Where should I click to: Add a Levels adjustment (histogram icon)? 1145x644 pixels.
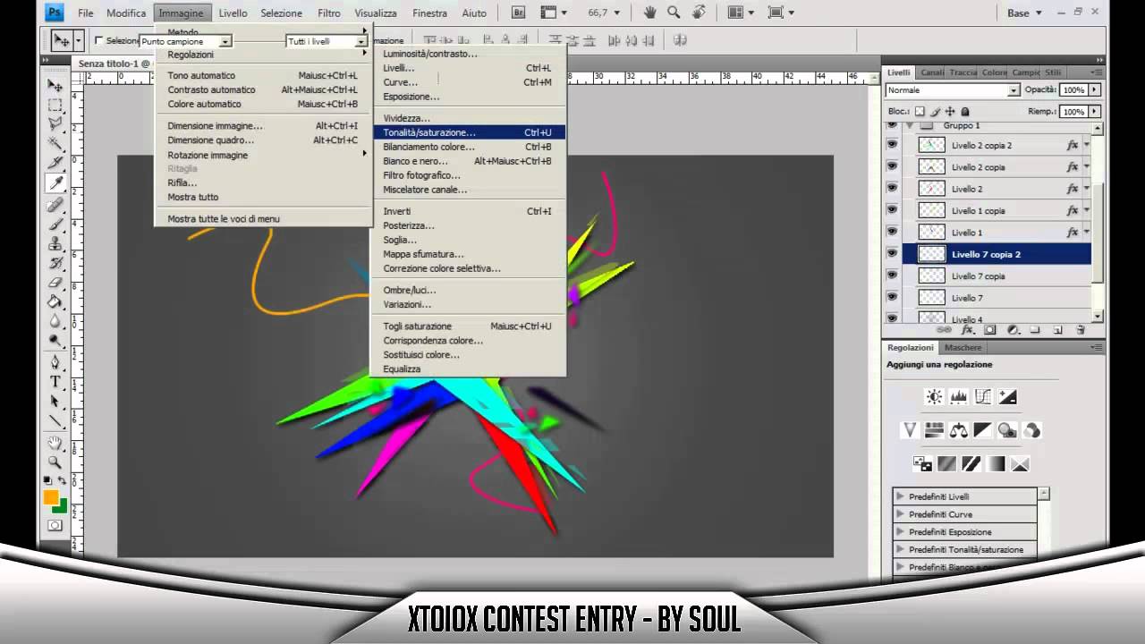click(x=958, y=397)
